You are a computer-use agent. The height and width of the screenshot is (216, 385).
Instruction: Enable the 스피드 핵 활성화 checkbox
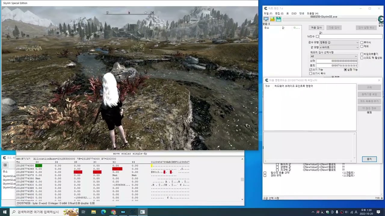click(x=362, y=58)
